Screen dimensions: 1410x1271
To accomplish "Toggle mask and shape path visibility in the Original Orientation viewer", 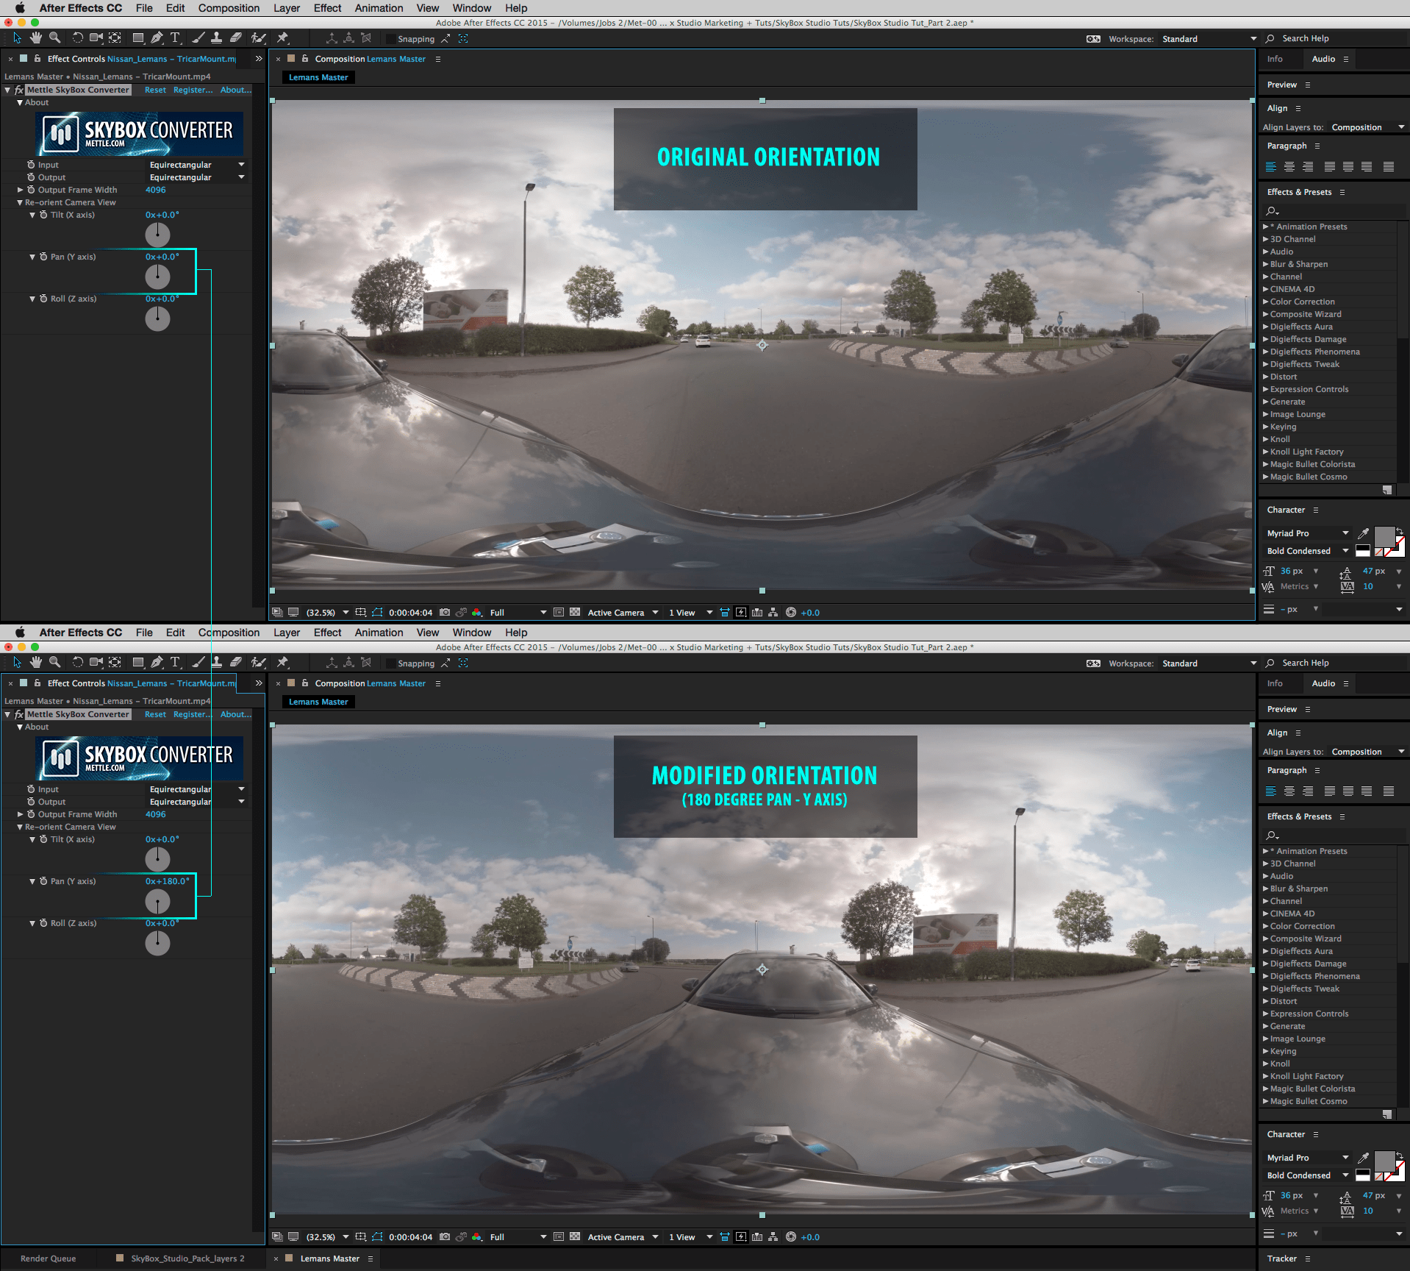I will [377, 612].
